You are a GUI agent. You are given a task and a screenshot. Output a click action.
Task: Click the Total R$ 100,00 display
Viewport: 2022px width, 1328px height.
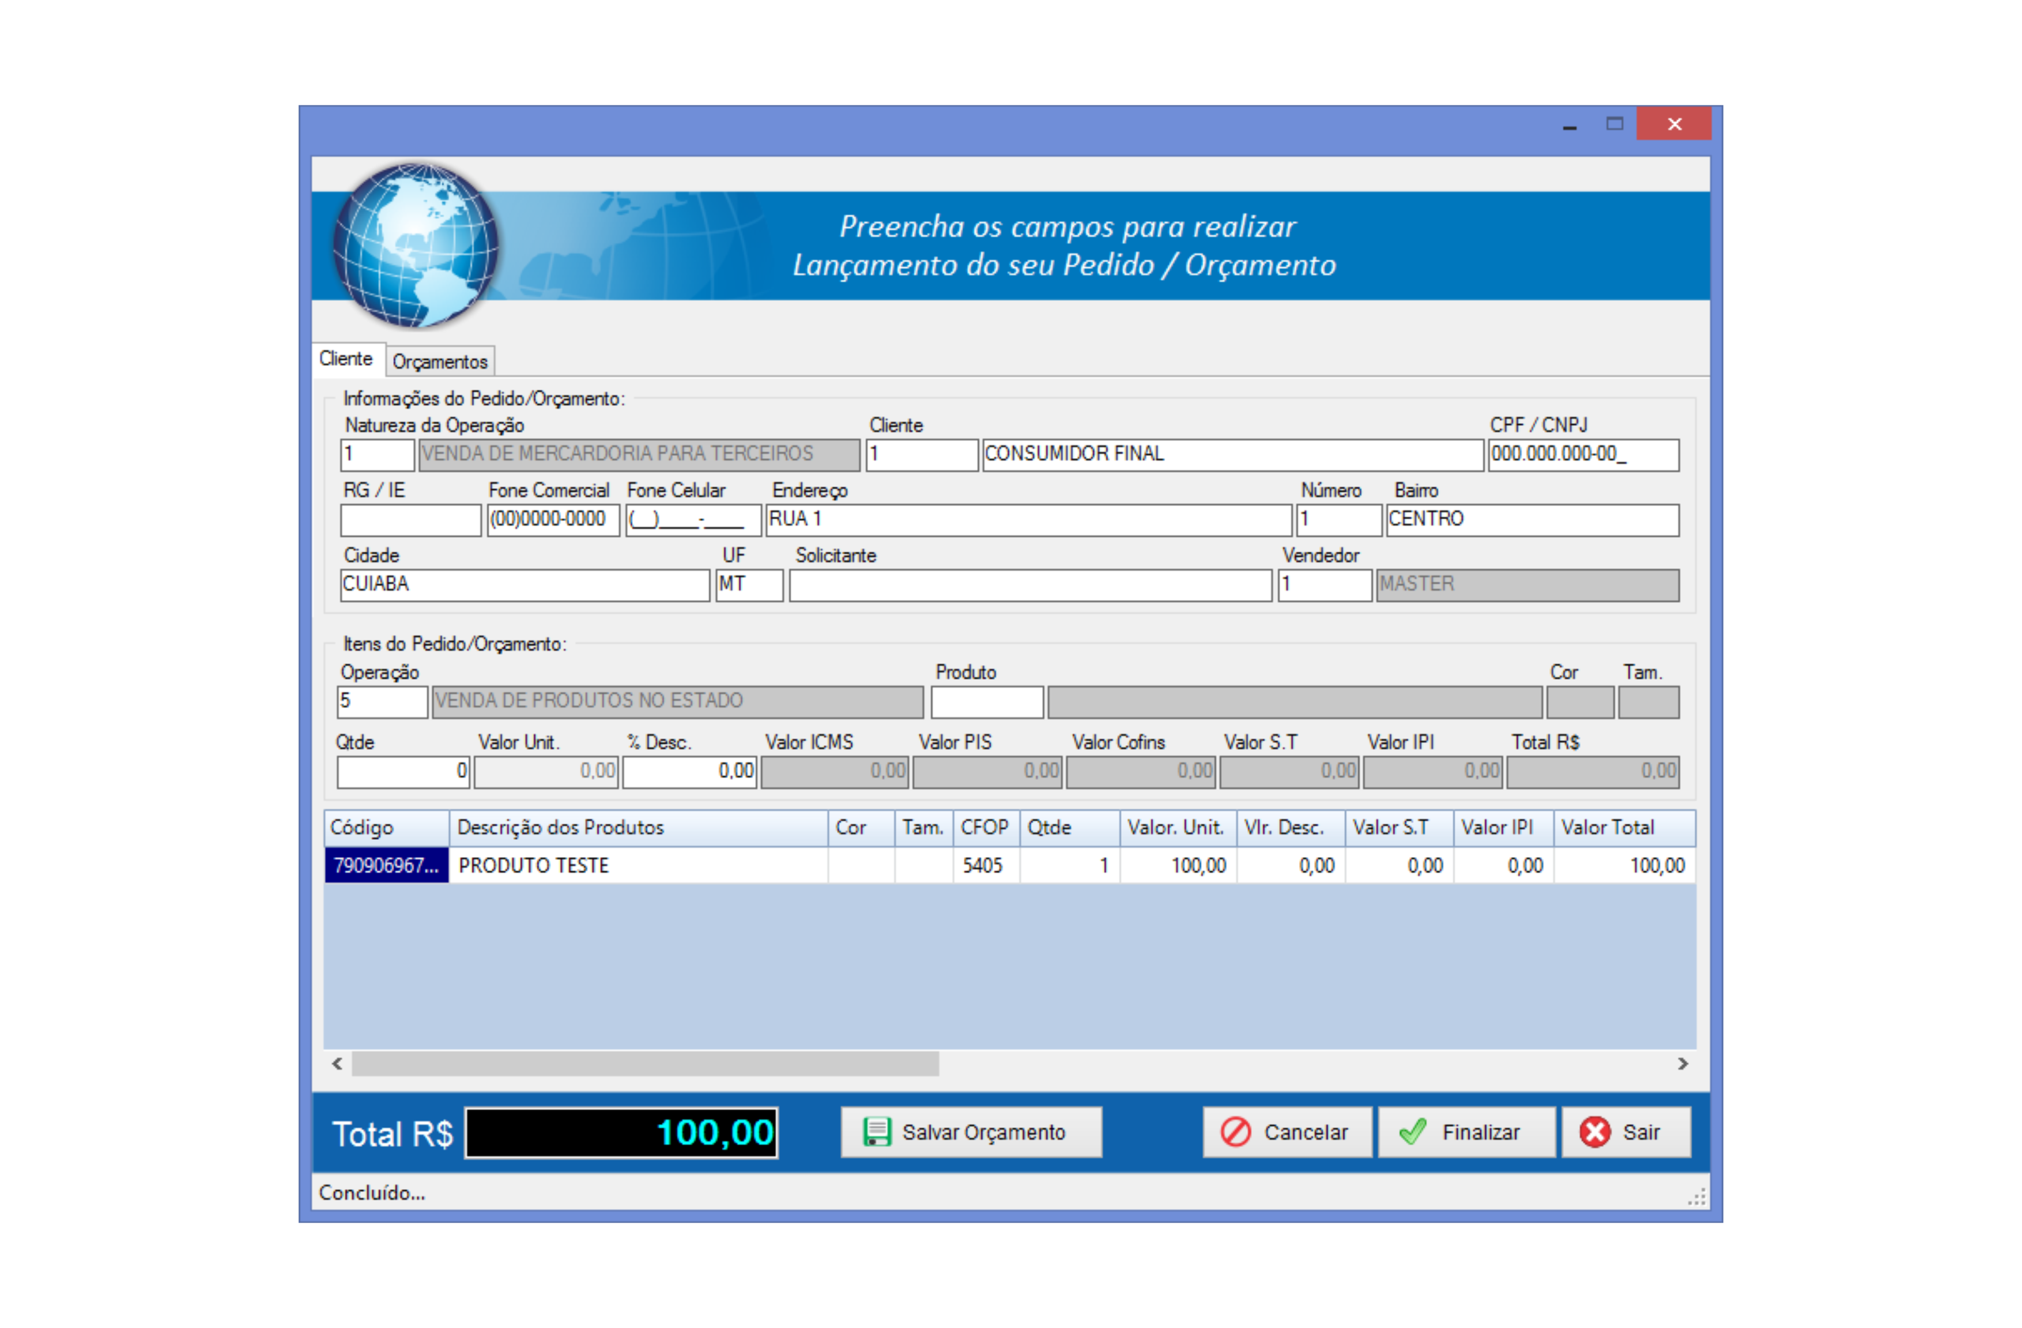[x=621, y=1133]
